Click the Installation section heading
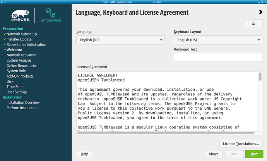This screenshot has width=267, height=161. click(x=12, y=97)
